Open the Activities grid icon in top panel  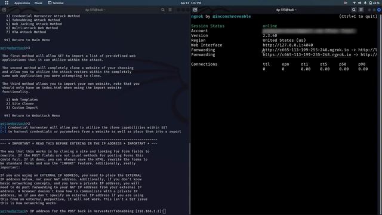click(7, 3)
